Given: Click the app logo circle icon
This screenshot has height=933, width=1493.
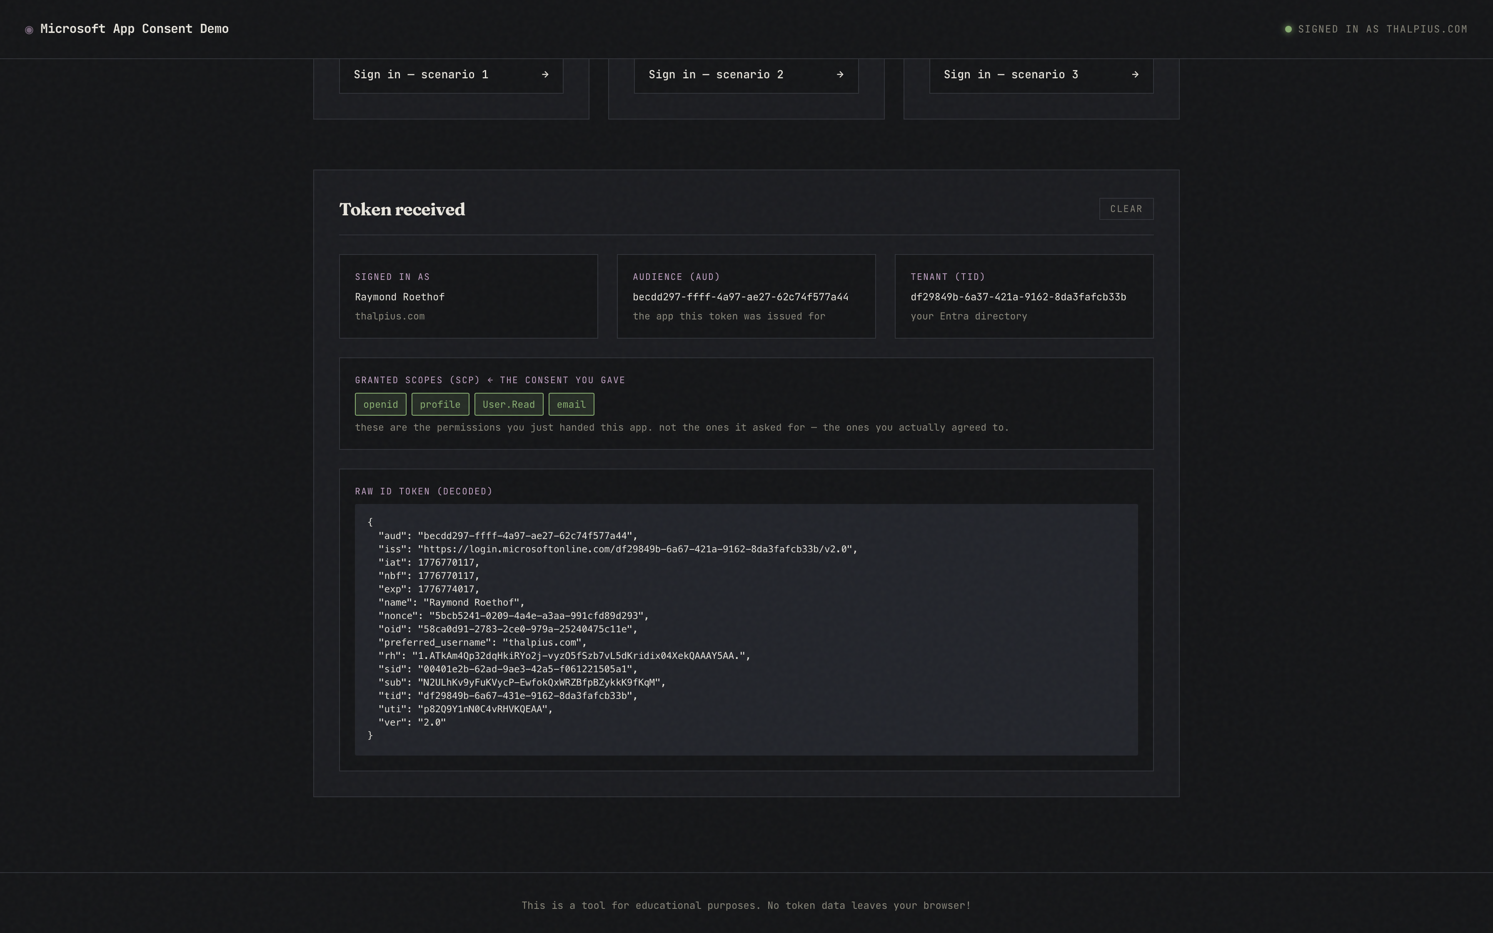Looking at the screenshot, I should coord(29,30).
